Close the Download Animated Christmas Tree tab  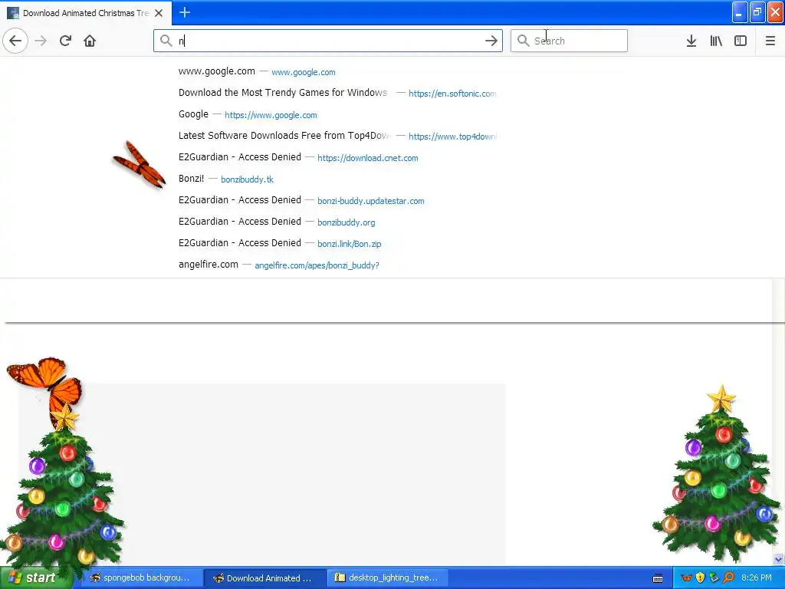click(x=159, y=13)
